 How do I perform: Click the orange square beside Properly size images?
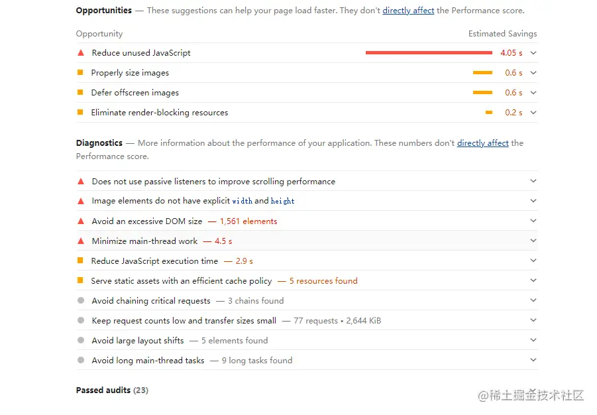[80, 72]
